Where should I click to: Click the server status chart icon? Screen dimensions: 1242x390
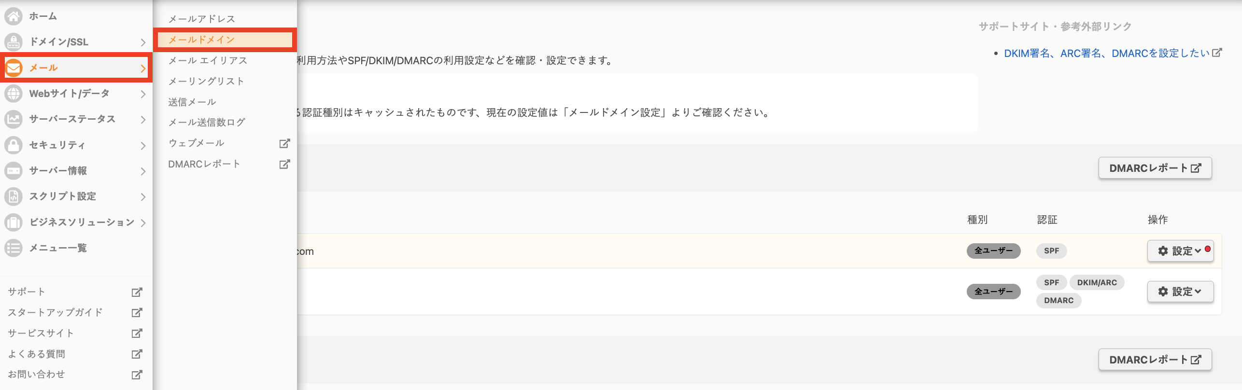[x=14, y=119]
